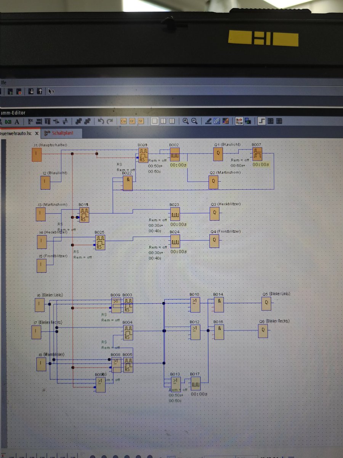Select the three-window split view icon
343x458 pixels.
click(172, 121)
